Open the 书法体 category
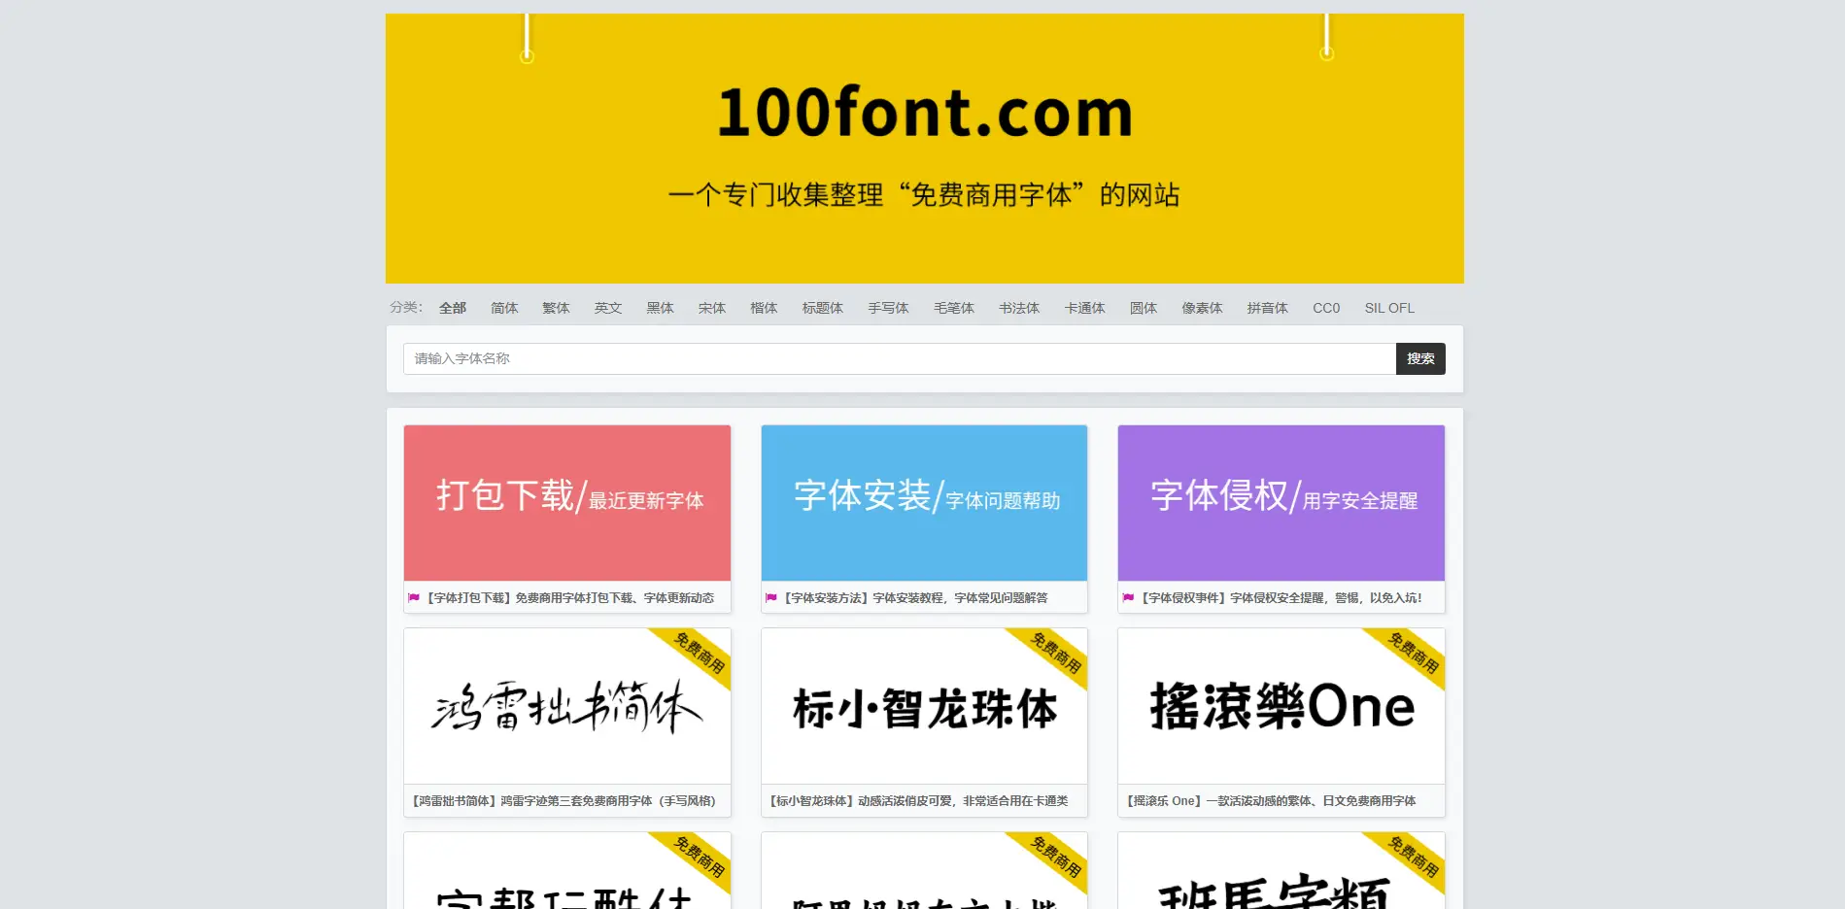Screen dimensions: 1845x909 1019,308
